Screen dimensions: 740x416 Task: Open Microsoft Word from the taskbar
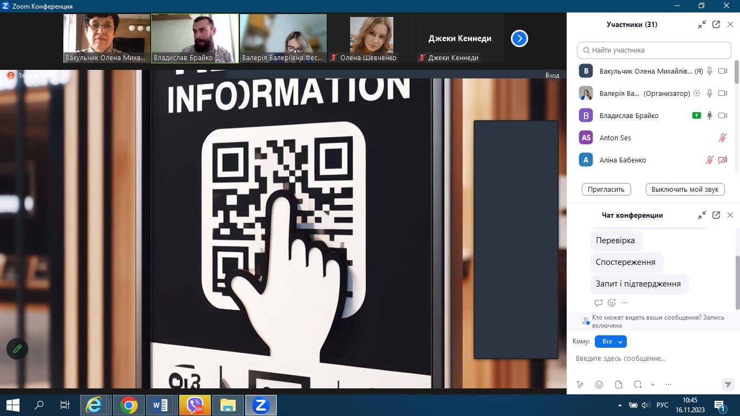point(160,405)
